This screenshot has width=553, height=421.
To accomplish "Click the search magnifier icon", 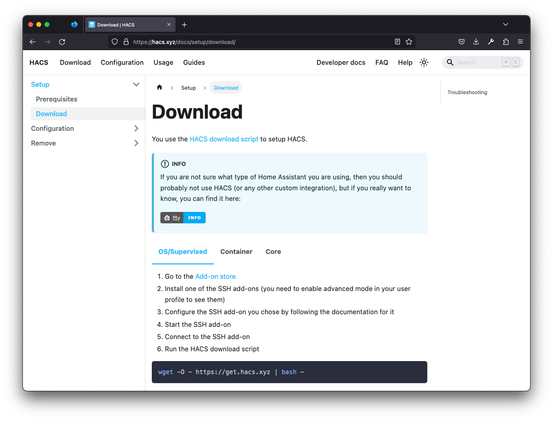I will coord(450,62).
